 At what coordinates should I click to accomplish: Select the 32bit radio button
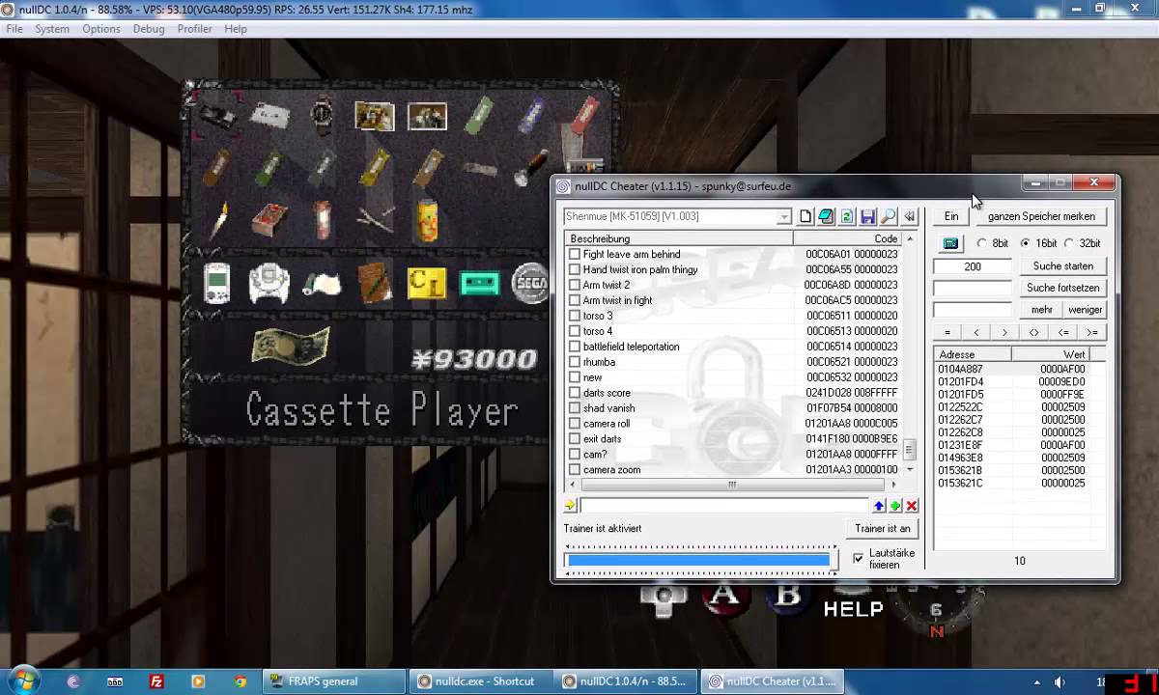pyautogui.click(x=1069, y=243)
